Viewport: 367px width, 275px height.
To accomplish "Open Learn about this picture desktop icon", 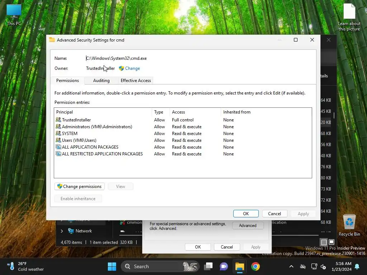I will pos(349,18).
